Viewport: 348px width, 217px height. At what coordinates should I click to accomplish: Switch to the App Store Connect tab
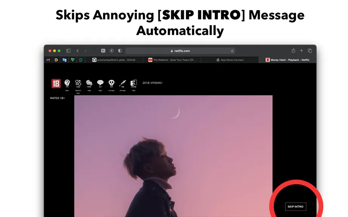(230, 60)
